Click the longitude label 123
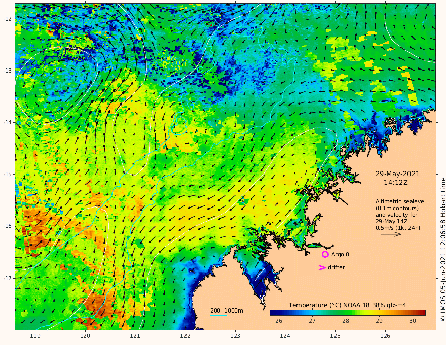This screenshot has height=345, width=446. tap(235, 336)
